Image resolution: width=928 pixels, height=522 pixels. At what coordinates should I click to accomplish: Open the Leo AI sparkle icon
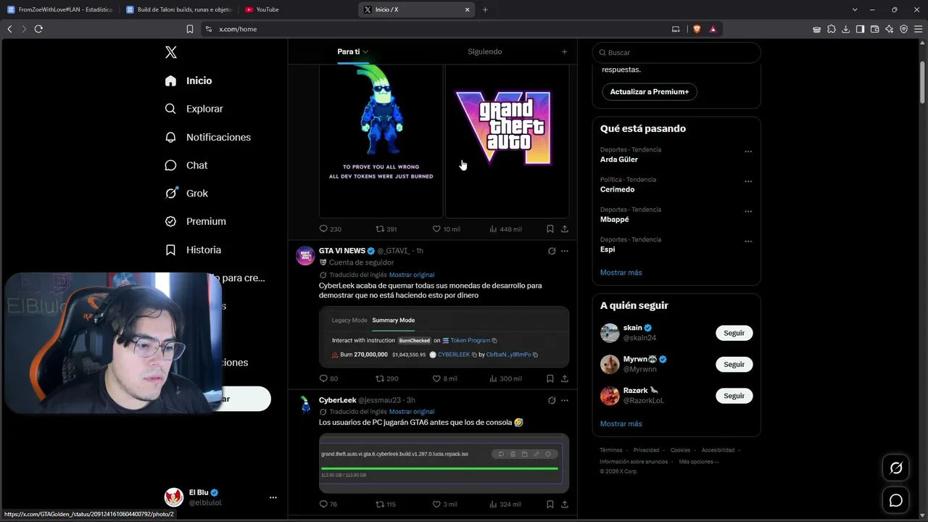pos(889,29)
